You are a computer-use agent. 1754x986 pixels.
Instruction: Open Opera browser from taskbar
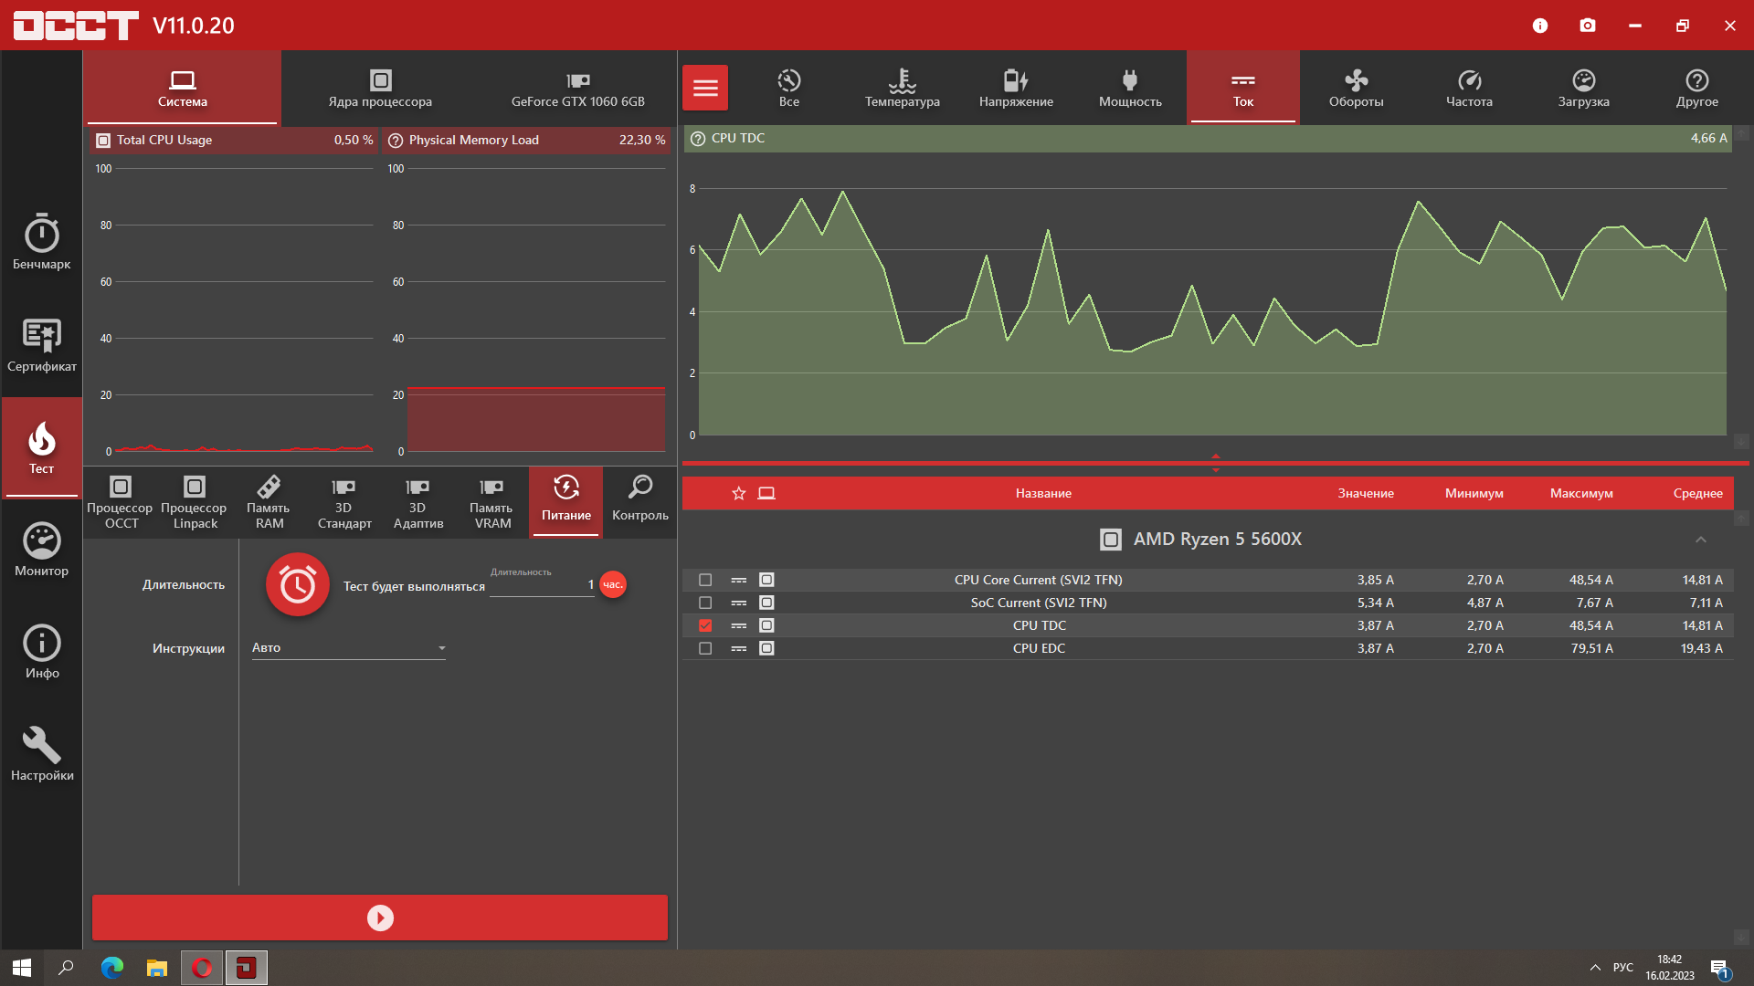(x=202, y=968)
